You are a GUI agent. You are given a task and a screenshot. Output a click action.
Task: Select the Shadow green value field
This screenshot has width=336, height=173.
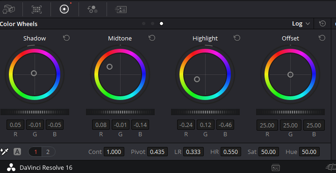(35, 125)
